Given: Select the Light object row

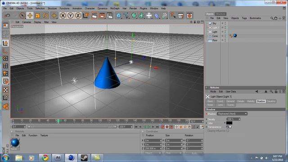Looking at the screenshot, I should (215, 32).
